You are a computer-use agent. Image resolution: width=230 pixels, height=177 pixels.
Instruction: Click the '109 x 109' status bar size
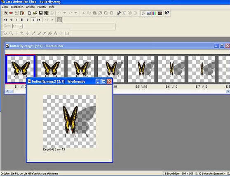click(188, 174)
